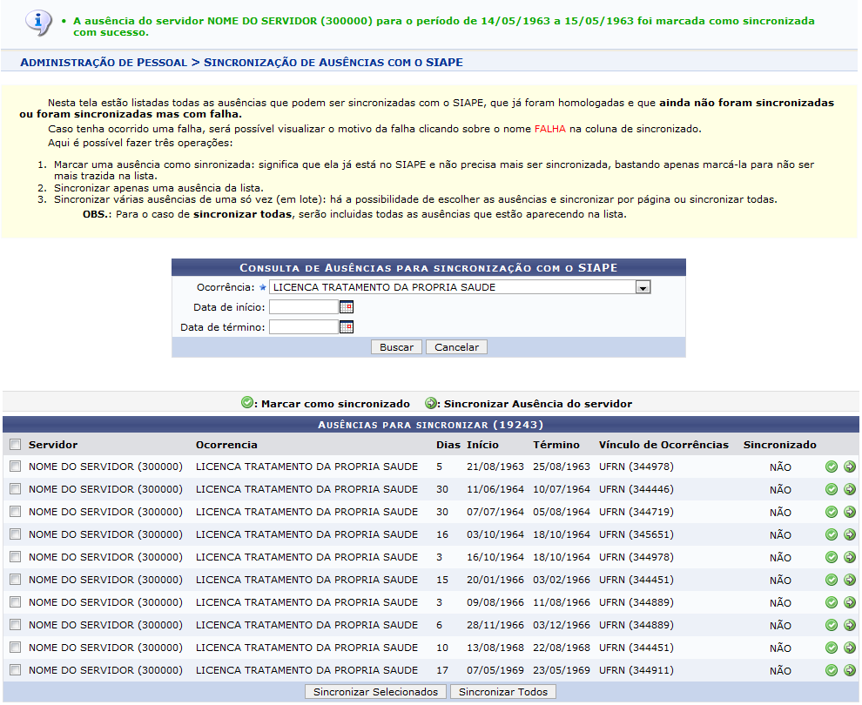The width and height of the screenshot is (862, 705).
Task: Open calendar picker for Data de início
Action: [347, 307]
